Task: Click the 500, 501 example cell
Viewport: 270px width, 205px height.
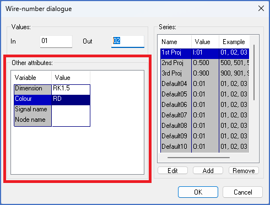Action: (x=234, y=64)
